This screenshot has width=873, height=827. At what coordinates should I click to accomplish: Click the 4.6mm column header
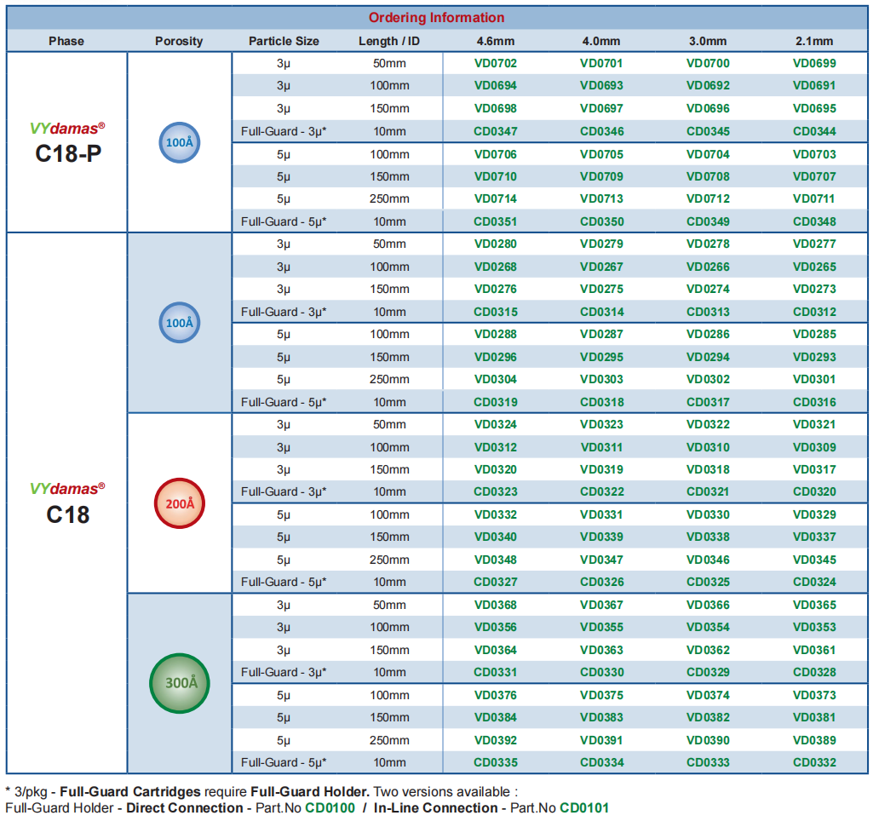pos(496,41)
